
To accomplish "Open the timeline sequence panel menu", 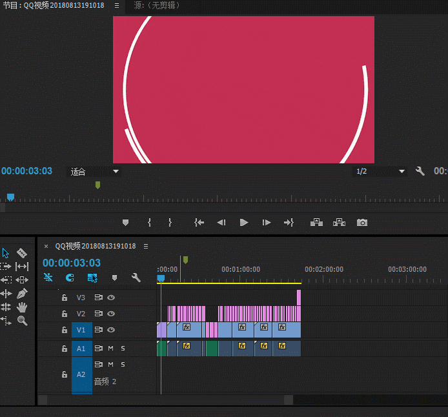I will pyautogui.click(x=146, y=246).
